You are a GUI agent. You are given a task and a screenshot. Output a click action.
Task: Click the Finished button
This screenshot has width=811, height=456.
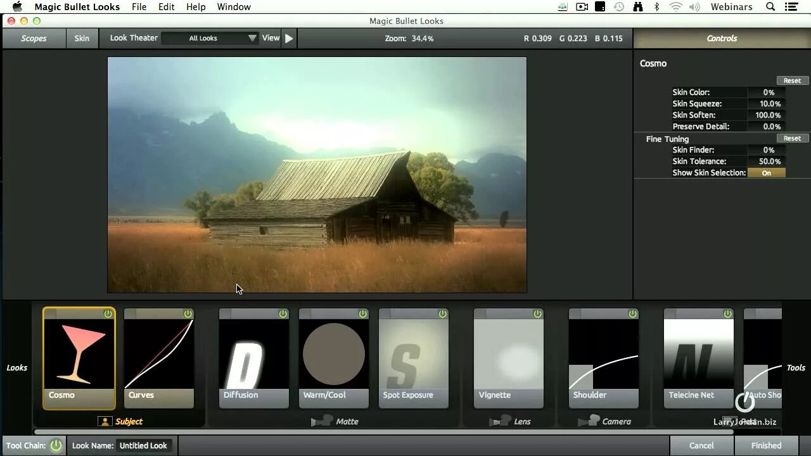click(x=765, y=445)
